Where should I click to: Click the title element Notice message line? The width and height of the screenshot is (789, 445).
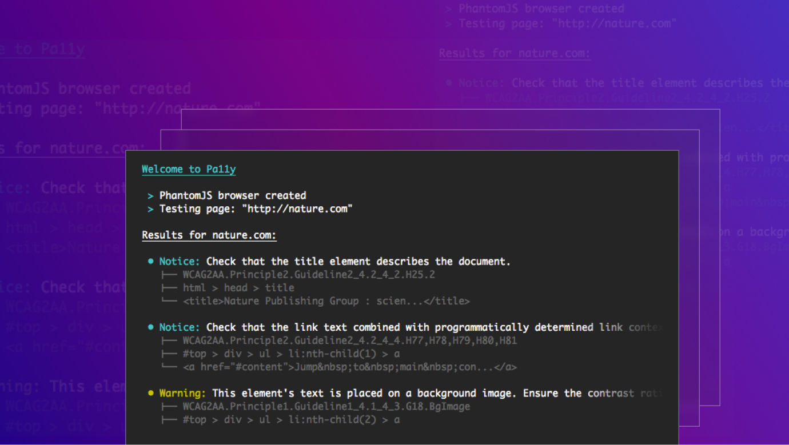tap(334, 262)
